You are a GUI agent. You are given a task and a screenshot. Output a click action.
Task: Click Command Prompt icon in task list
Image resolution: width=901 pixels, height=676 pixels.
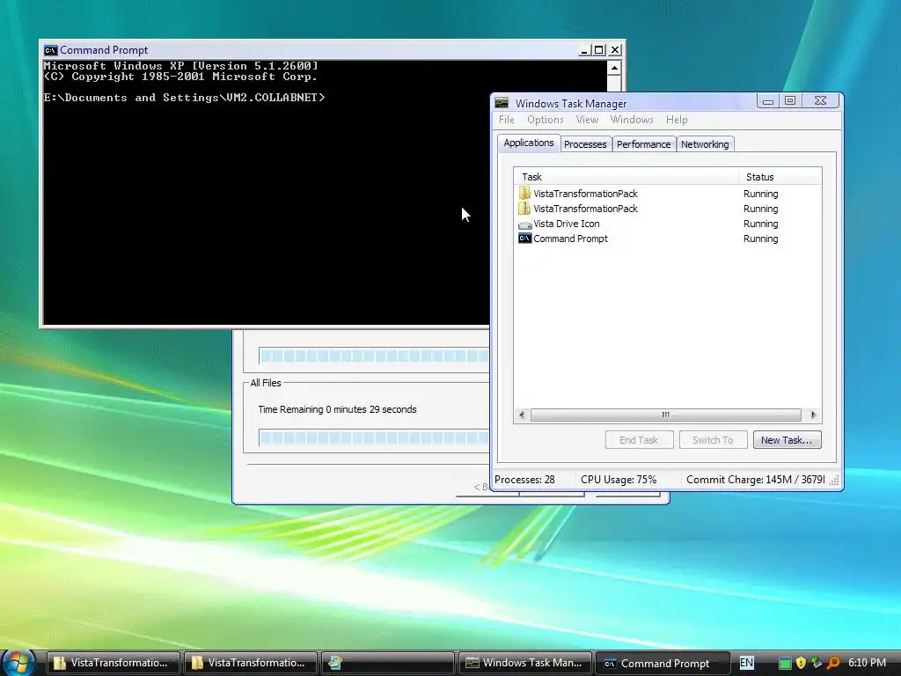524,238
